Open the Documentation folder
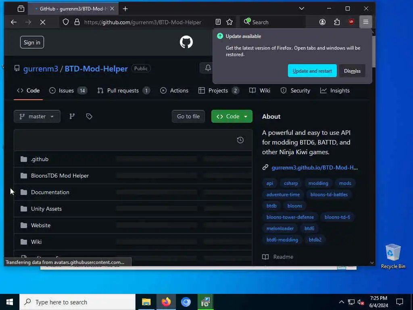413x310 pixels. point(50,193)
